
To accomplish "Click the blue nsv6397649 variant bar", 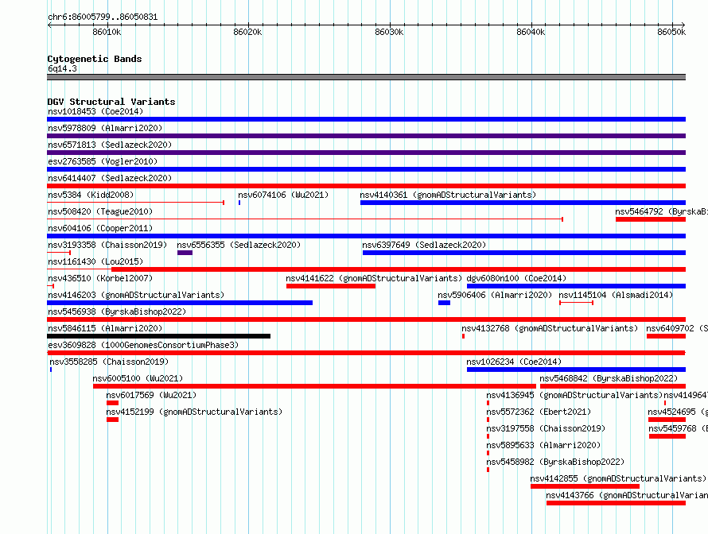I will coord(524,253).
